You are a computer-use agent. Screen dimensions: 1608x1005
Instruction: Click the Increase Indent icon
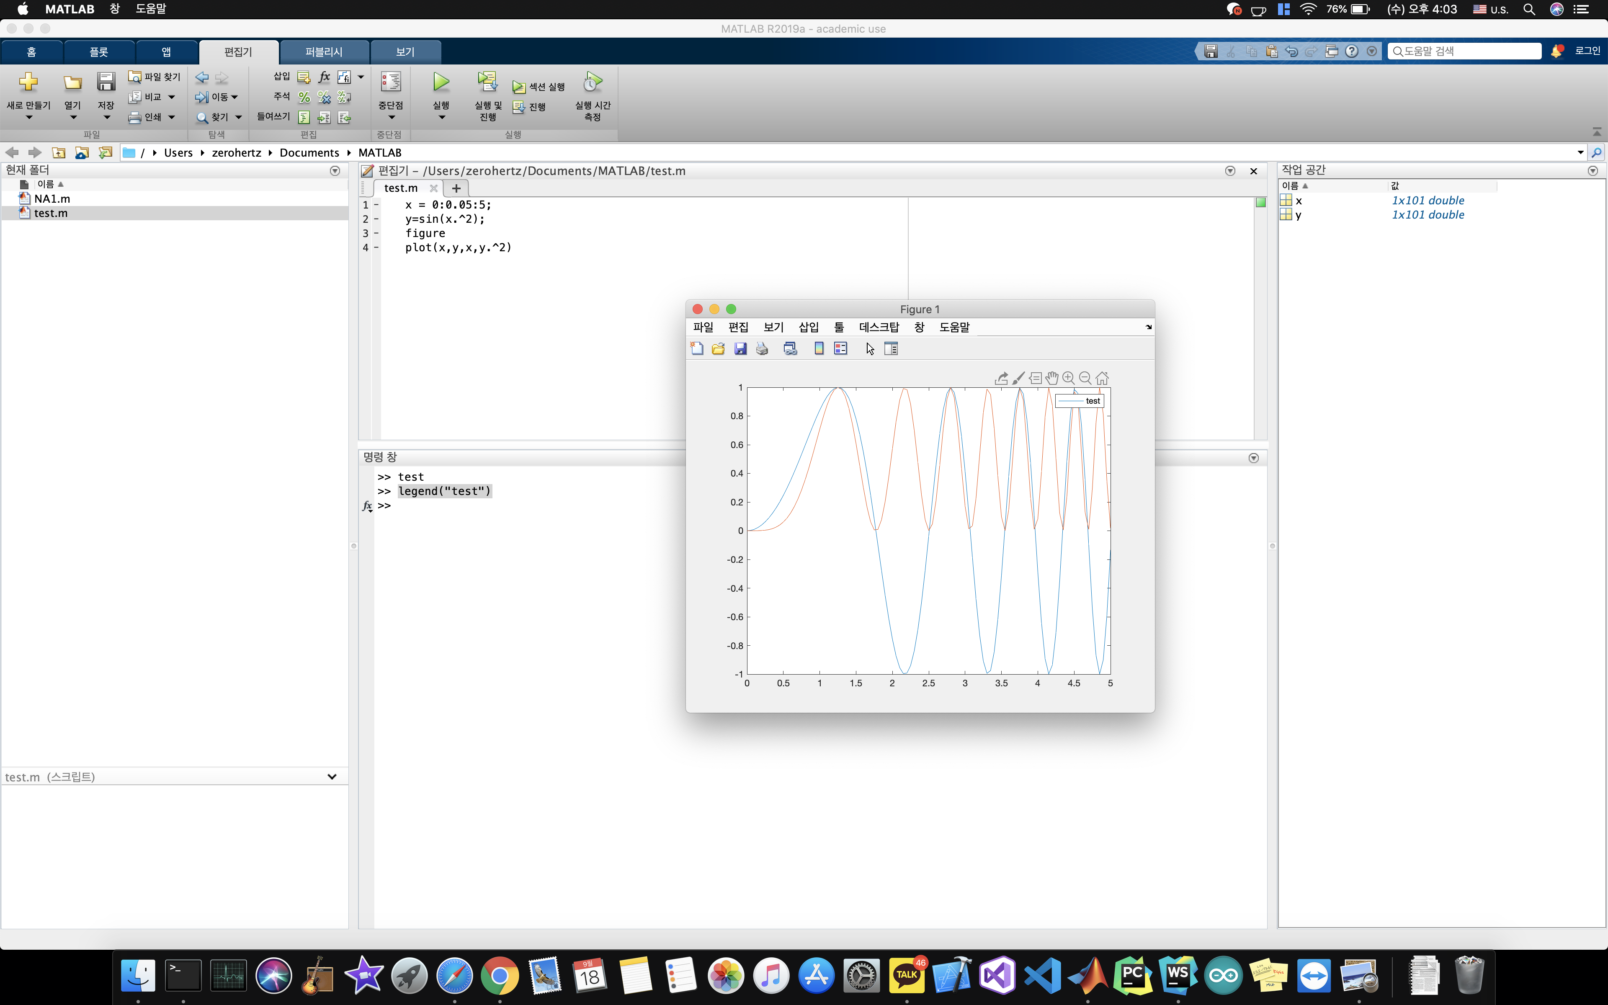click(x=324, y=118)
